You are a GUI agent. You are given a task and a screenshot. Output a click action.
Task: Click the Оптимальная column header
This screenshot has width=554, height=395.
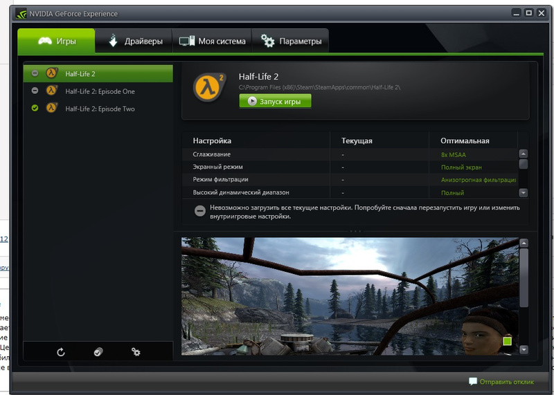465,140
